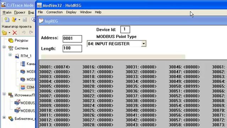The height and width of the screenshot is (128, 227).
Task: Select register 30016 entry
Action: [98, 67]
